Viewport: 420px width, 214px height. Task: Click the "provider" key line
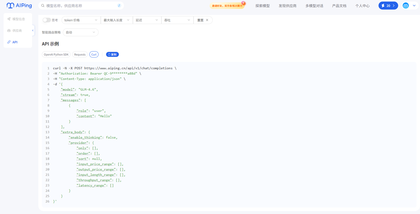click(81, 143)
